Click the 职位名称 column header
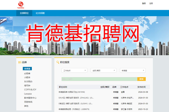The image size is (169, 112). (x=63, y=87)
